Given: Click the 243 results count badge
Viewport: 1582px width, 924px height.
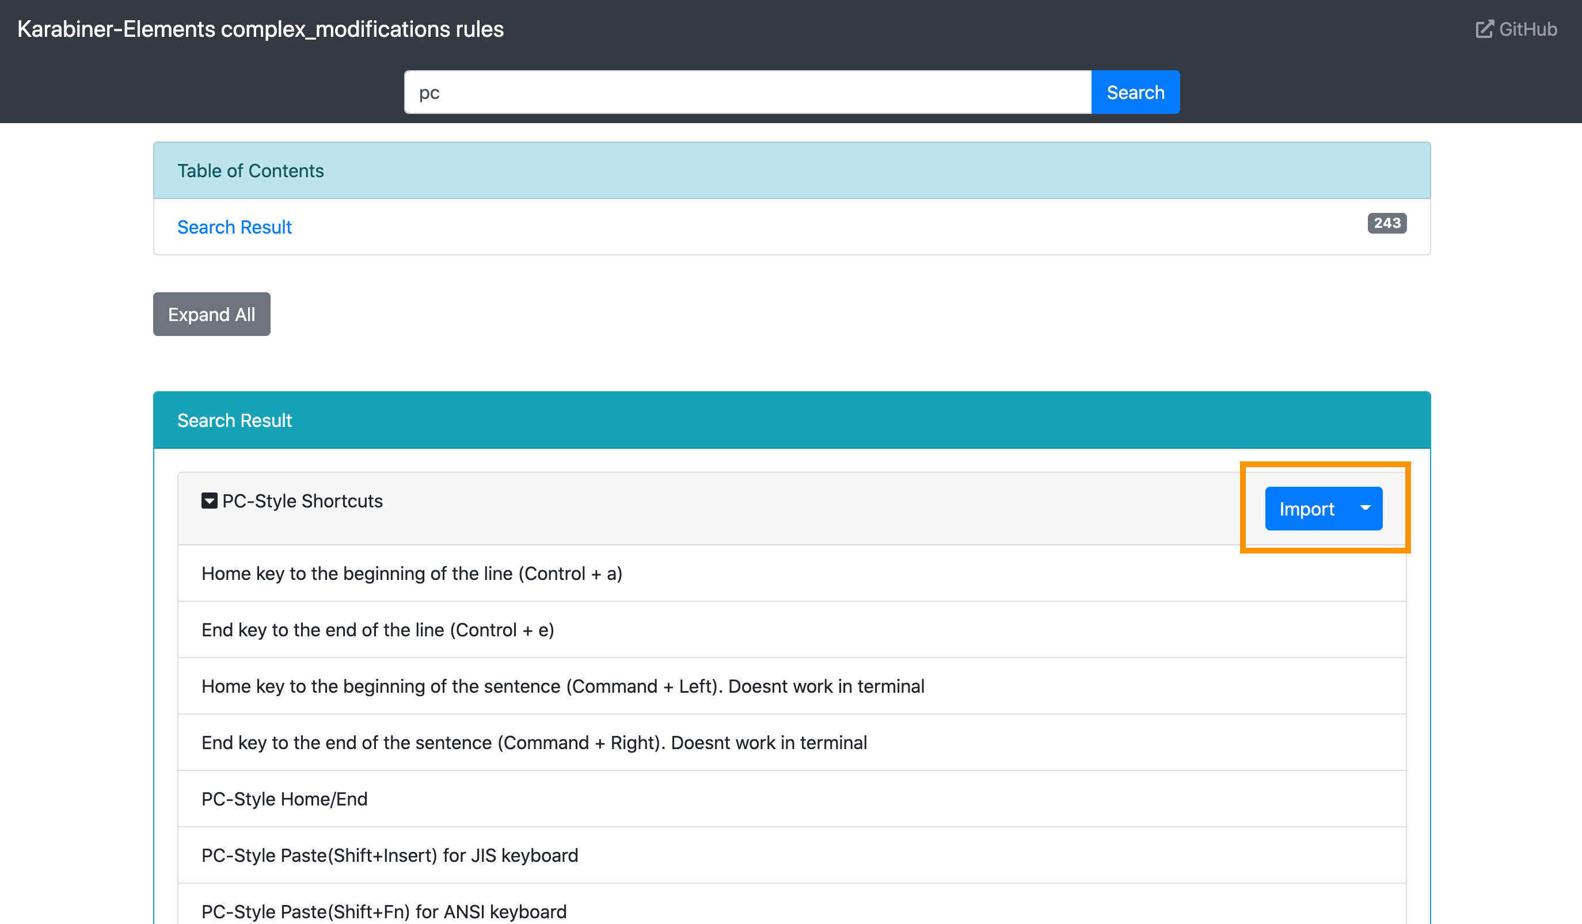Looking at the screenshot, I should (1386, 223).
